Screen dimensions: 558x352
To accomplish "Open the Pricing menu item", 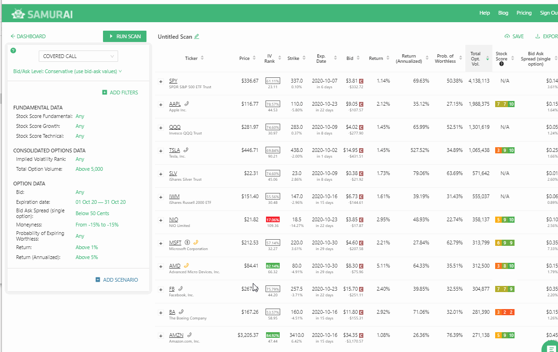I will pos(524,13).
